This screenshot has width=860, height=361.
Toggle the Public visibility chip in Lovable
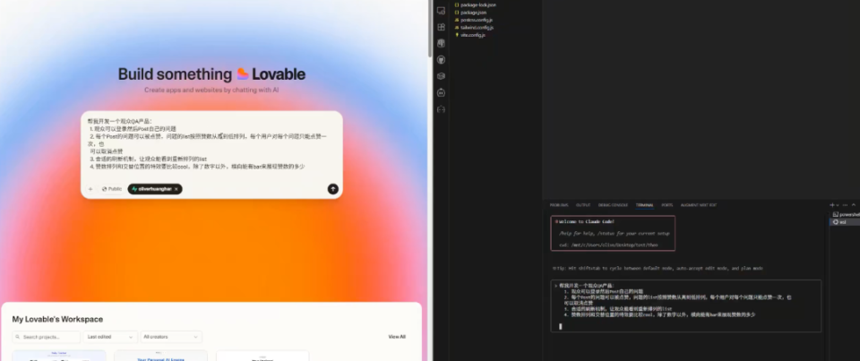(x=112, y=189)
